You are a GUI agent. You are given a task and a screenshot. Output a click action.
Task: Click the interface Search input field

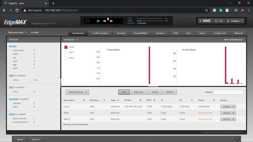click(x=228, y=92)
